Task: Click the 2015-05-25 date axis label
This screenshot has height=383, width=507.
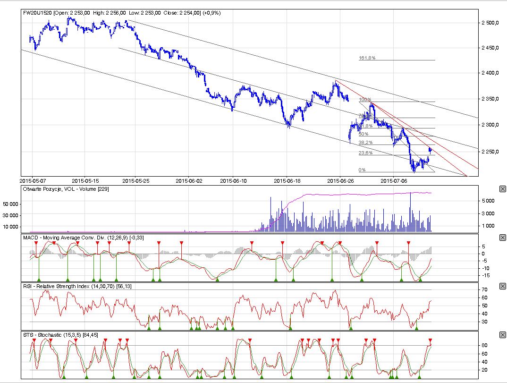Action: [136, 181]
